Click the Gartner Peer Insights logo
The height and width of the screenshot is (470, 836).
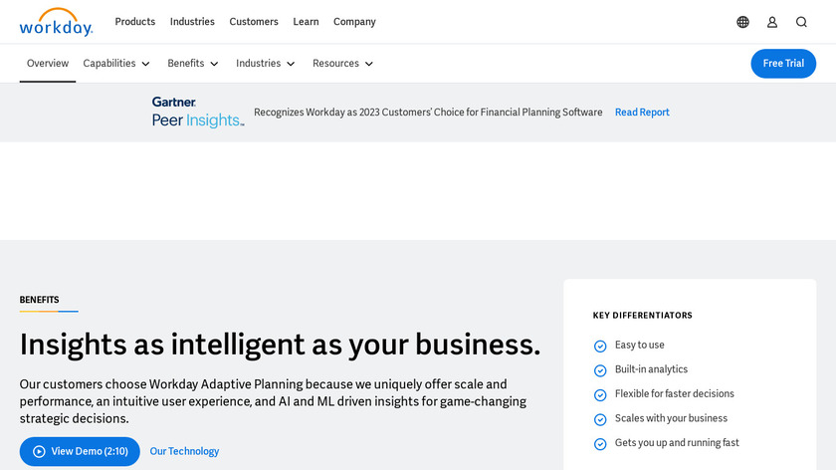(197, 113)
